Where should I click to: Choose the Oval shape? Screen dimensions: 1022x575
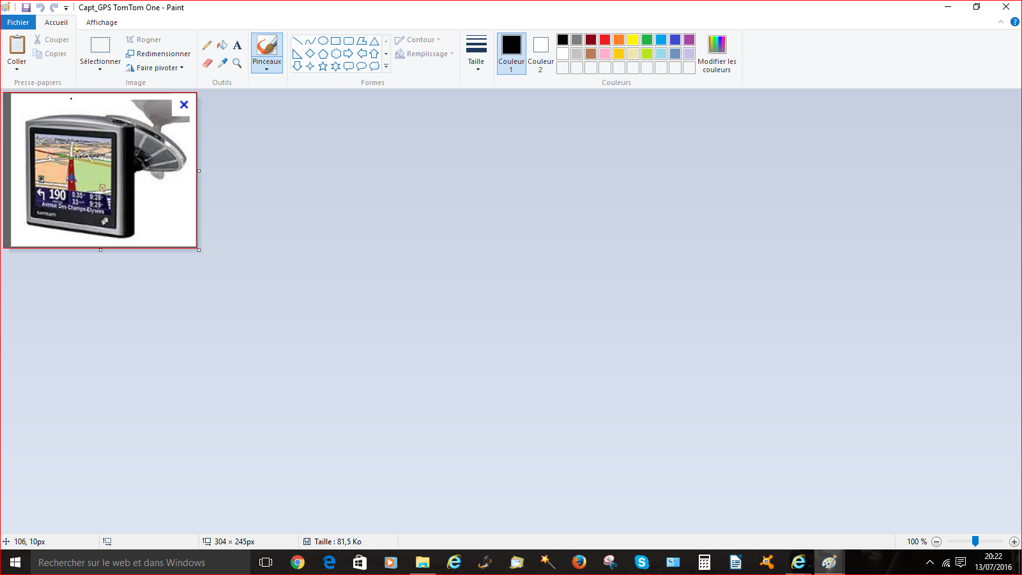[x=323, y=41]
